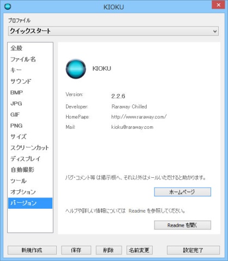
Task: Click the 保存 button
Action: click(x=76, y=250)
